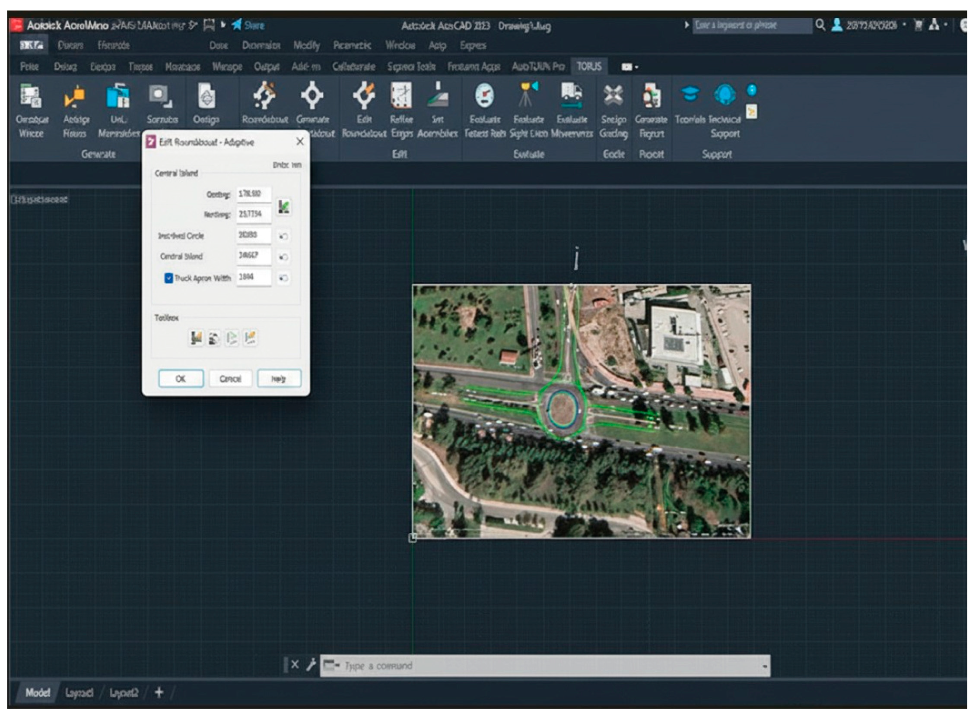Click first Toolbox icon in the dialog
Viewport: 979px width, 721px height.
[x=196, y=337]
